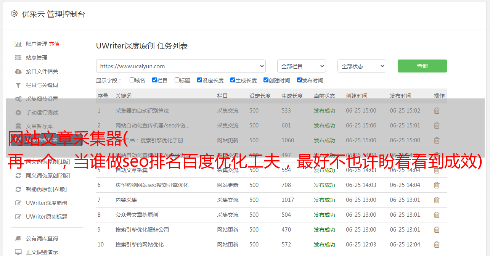490x256 pixels.
Task: Click the book icon for 公有词库查询
Action: click(x=18, y=238)
